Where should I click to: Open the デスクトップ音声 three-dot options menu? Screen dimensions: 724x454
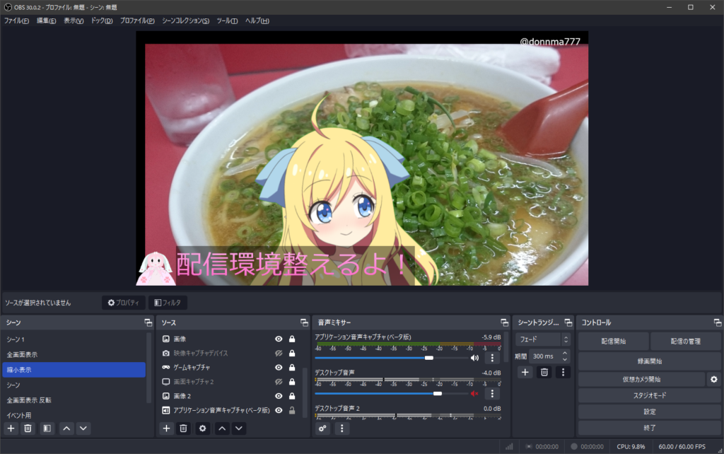[493, 394]
